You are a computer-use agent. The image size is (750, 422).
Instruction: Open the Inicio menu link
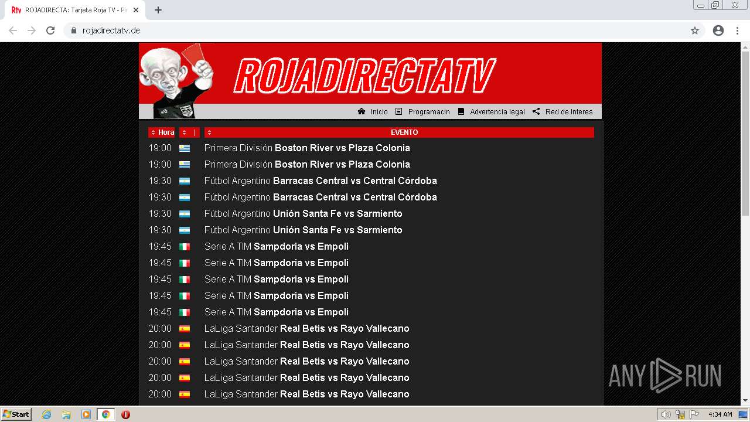pyautogui.click(x=379, y=112)
